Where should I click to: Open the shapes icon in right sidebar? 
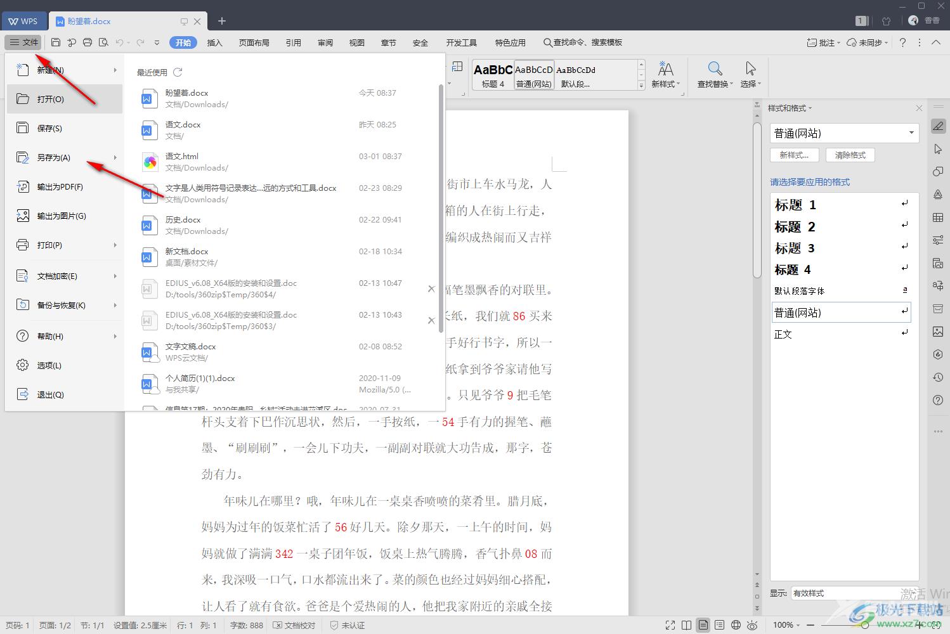point(938,172)
